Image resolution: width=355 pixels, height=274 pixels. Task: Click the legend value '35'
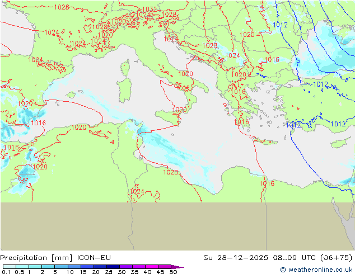pos(134,272)
